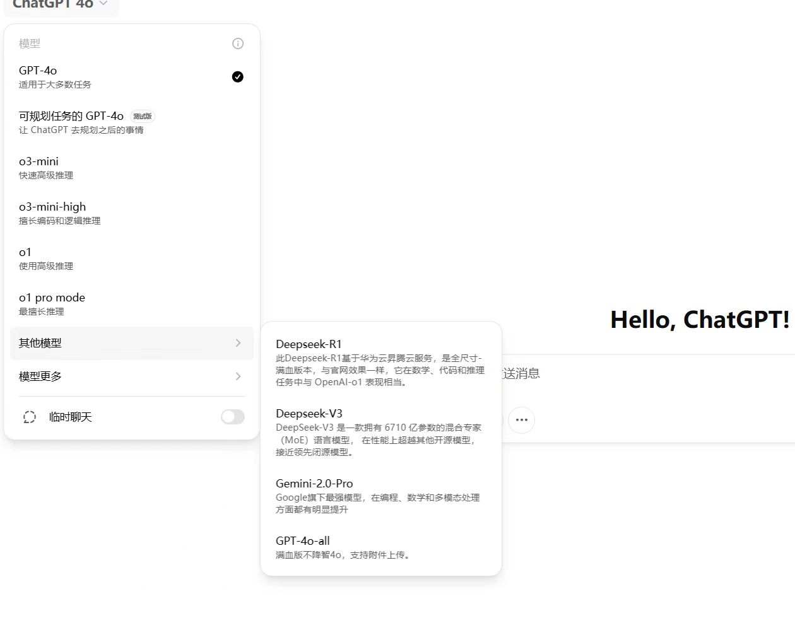Screen dimensions: 795x623
Task: Open the 模型更多 menu entry
Action: pos(131,376)
